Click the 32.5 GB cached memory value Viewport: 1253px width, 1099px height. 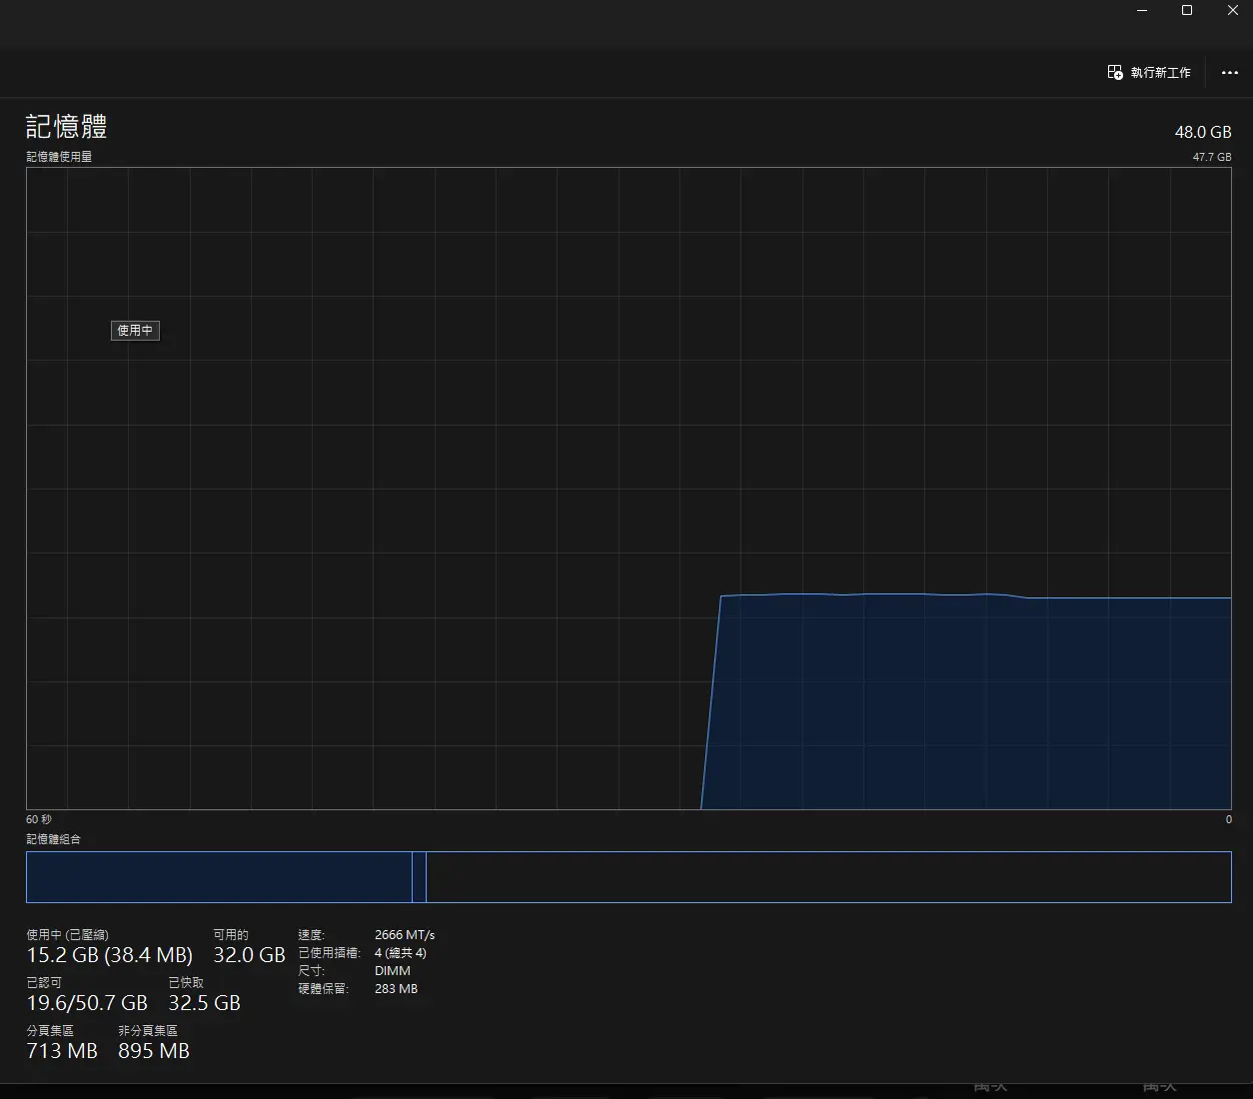point(204,1003)
